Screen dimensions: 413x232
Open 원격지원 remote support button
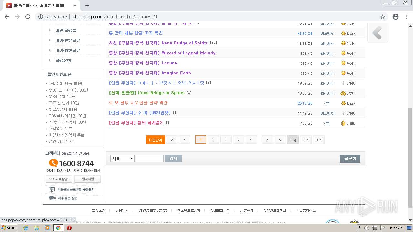coord(87,179)
